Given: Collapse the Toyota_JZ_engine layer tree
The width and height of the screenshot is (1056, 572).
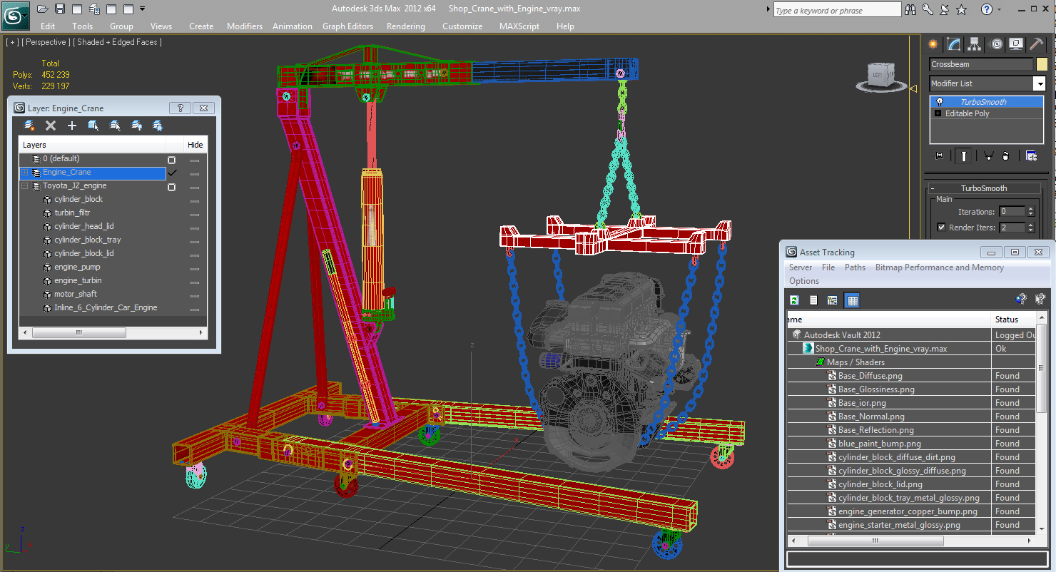Looking at the screenshot, I should click(25, 186).
